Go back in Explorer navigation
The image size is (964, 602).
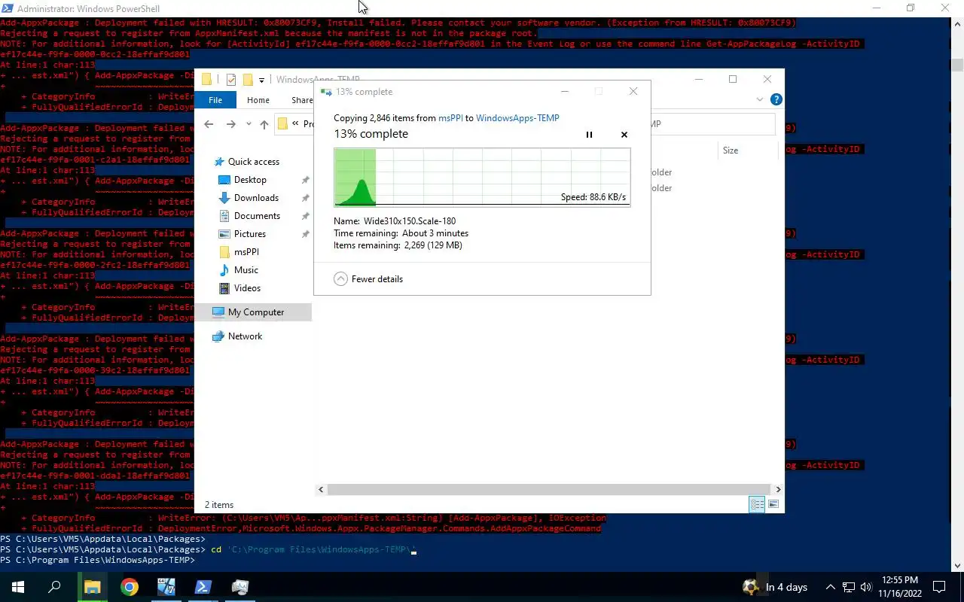point(209,124)
